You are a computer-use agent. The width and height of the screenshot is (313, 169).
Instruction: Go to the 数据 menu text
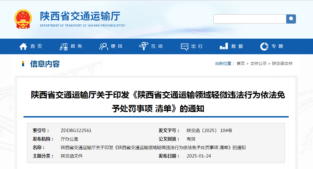pos(237,46)
